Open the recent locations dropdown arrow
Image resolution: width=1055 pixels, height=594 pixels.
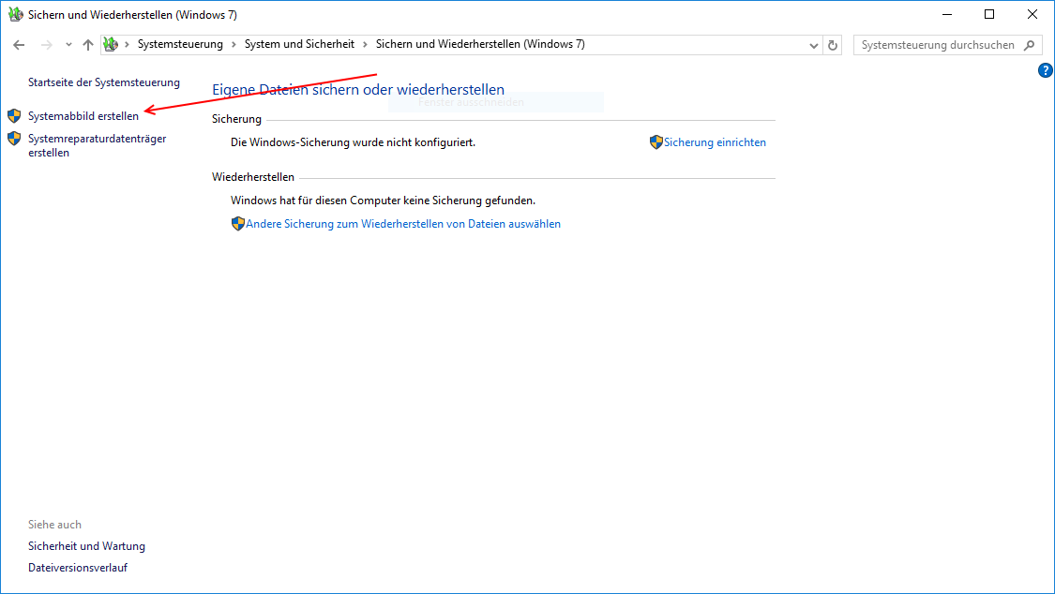[x=68, y=45]
